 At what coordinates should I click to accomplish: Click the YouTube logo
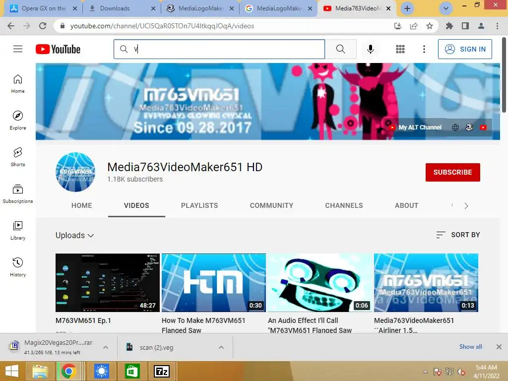coord(58,49)
